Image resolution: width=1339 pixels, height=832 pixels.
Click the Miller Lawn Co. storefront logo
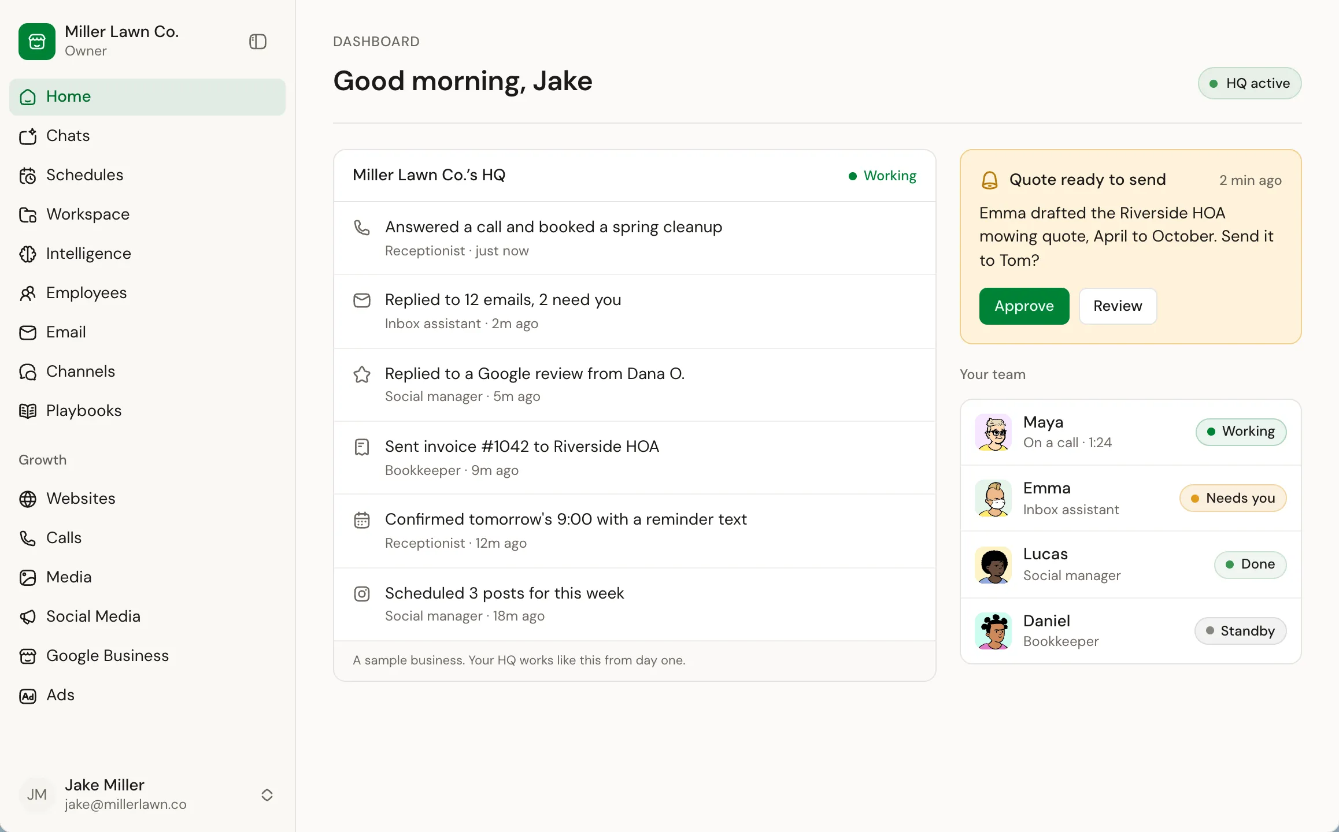tap(37, 42)
